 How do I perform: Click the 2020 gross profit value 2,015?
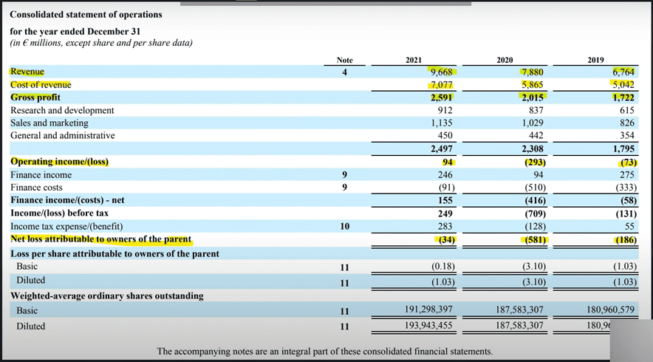pos(532,98)
